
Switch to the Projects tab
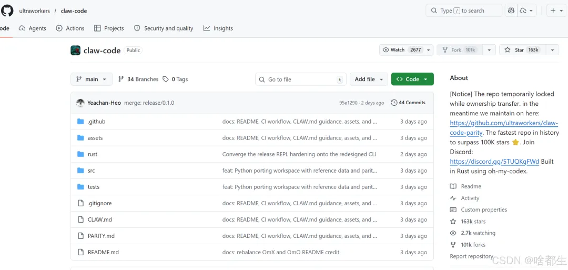tap(109, 28)
